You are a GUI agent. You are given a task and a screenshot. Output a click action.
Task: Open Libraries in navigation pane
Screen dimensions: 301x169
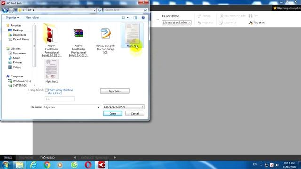[16, 49]
